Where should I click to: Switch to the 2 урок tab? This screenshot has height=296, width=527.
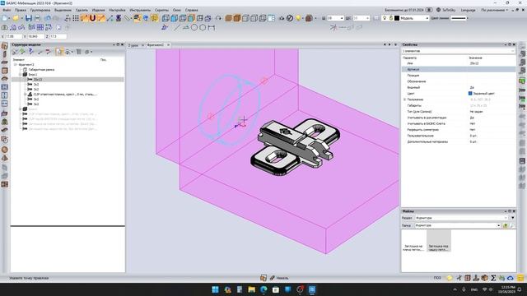[133, 45]
